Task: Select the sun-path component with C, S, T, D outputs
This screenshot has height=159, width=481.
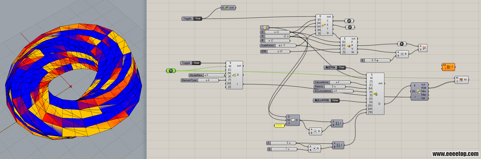Action: (324, 25)
